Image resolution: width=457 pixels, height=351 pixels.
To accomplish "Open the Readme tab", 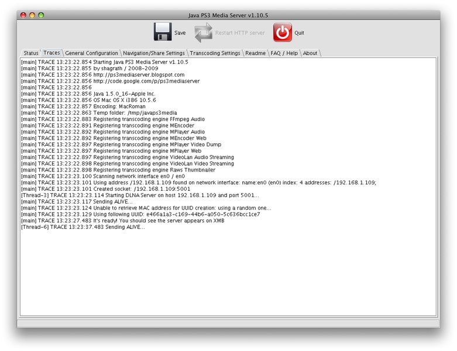I will [x=255, y=53].
